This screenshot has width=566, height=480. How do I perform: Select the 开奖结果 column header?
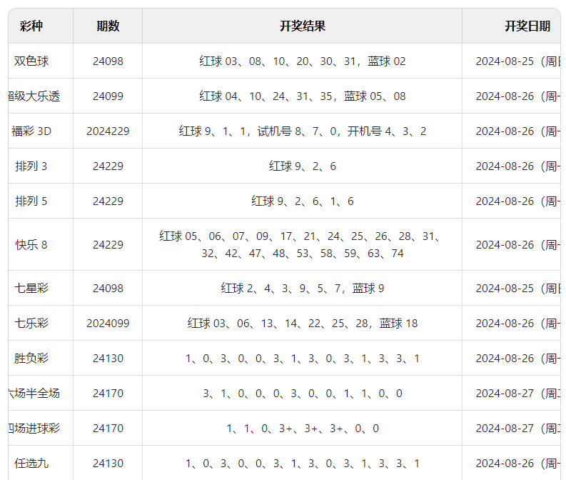302,26
